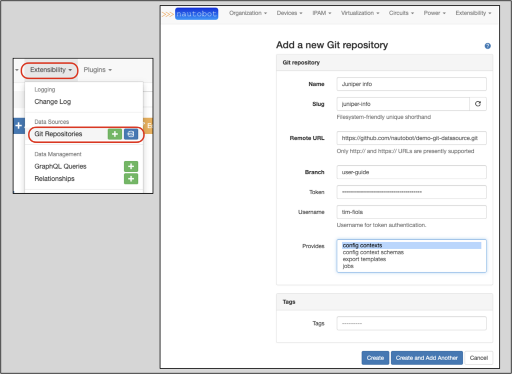Open help via the question mark icon
The width and height of the screenshot is (512, 374).
point(487,45)
